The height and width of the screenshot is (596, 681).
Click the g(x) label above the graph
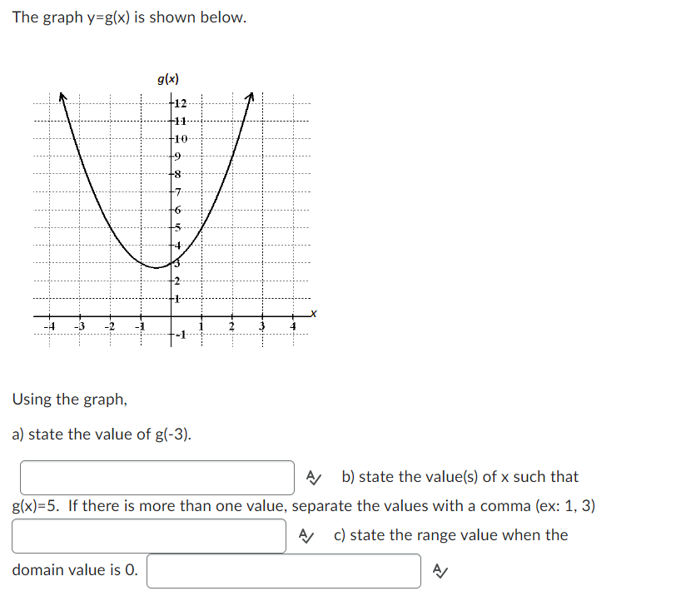pos(170,78)
